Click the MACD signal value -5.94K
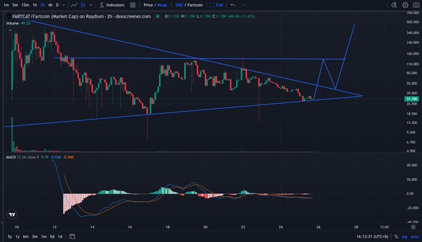Viewport: 422px width, 242px height. click(x=68, y=157)
